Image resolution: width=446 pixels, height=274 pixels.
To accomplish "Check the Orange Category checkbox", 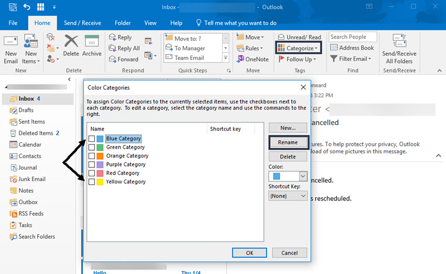I will pyautogui.click(x=92, y=156).
